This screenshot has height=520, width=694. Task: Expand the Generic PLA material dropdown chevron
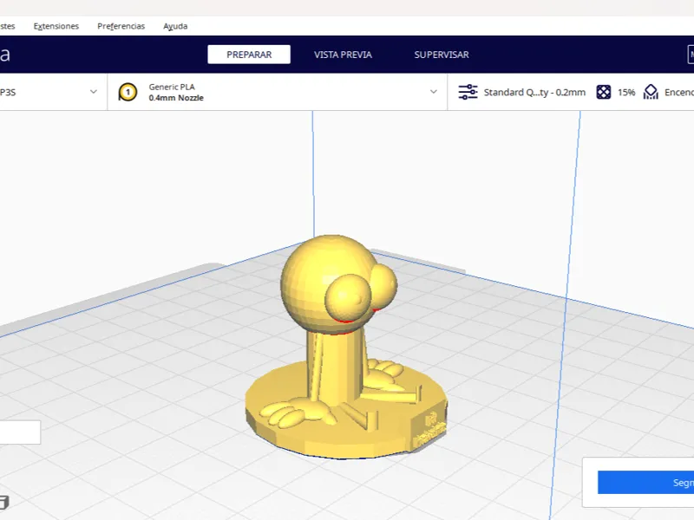coord(433,92)
